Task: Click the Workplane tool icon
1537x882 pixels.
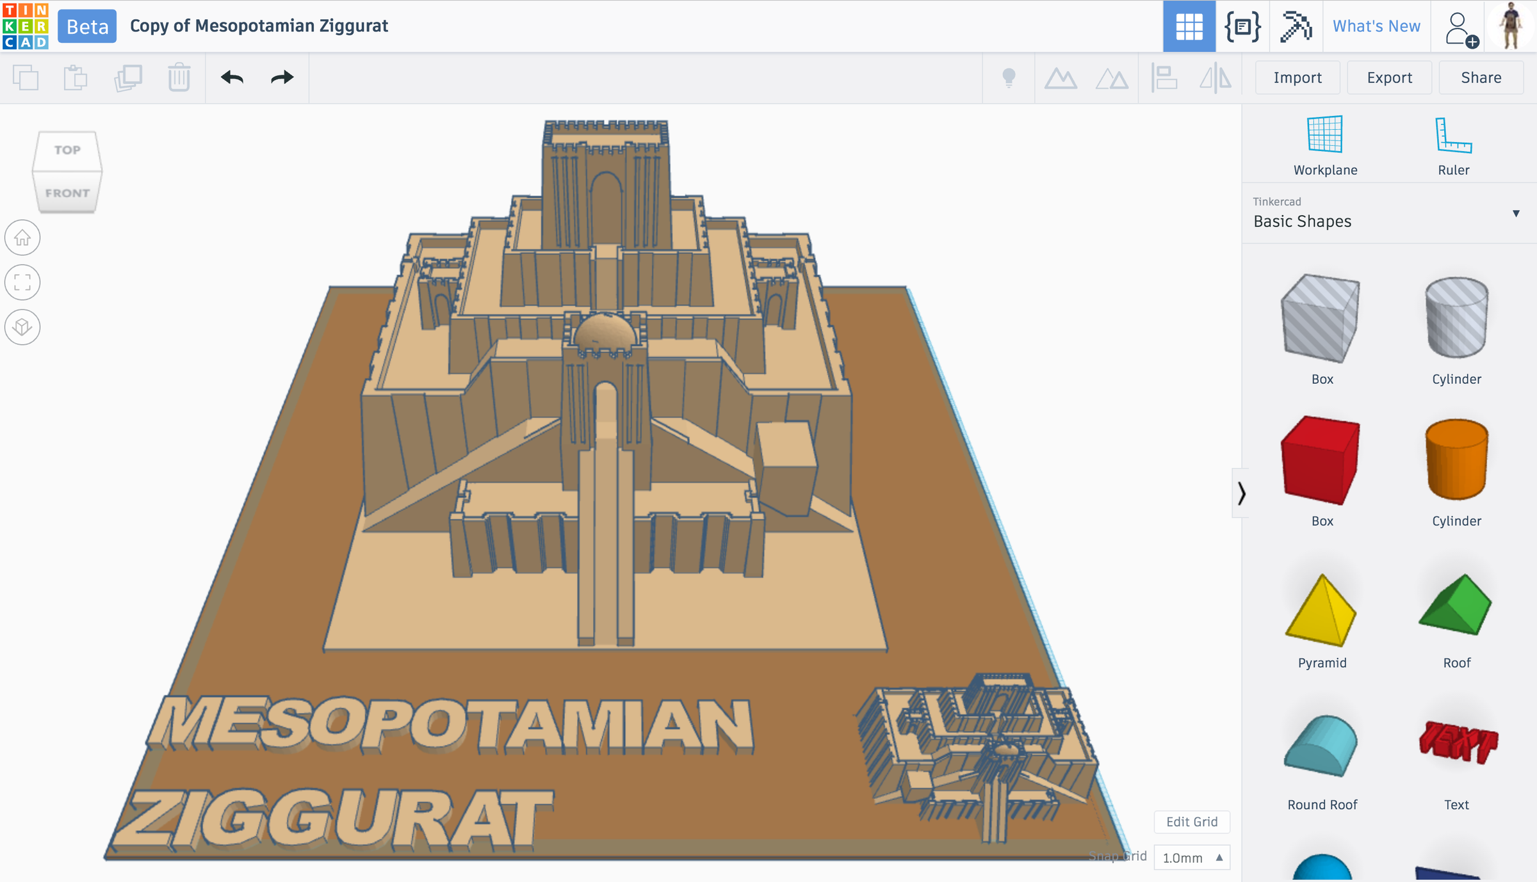Action: click(x=1324, y=135)
